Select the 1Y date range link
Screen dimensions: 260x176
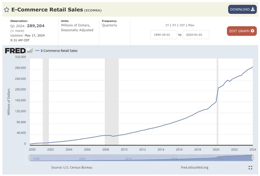167,25
